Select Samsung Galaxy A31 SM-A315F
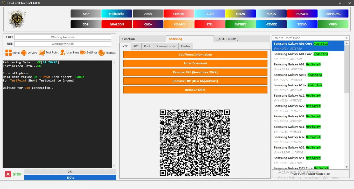Viewport: 354px width, 189px height. pos(308,119)
